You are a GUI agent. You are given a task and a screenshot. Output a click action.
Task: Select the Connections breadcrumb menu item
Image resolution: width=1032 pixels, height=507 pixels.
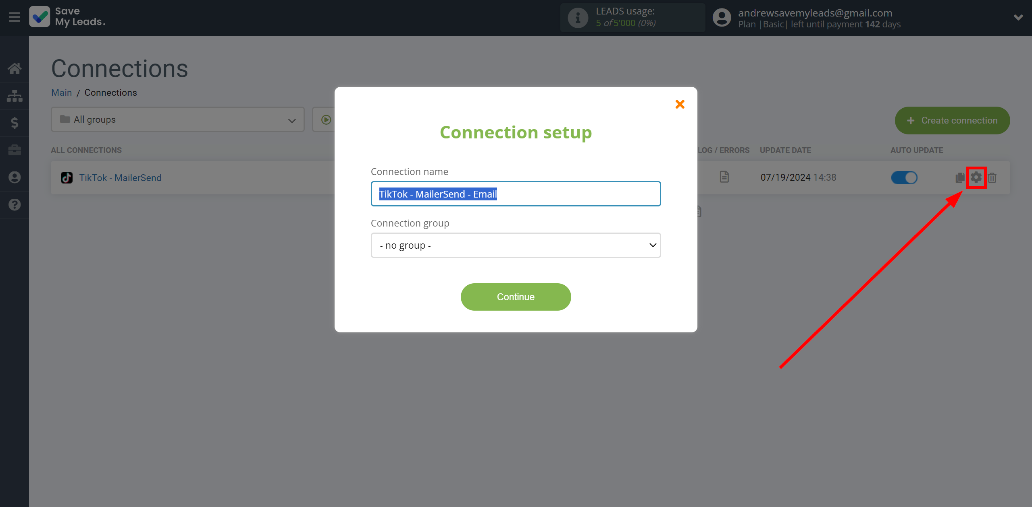click(x=110, y=93)
